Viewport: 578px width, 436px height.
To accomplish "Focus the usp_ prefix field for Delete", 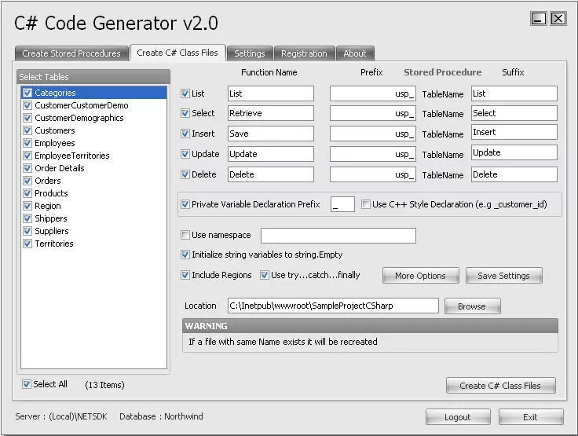I will pos(373,174).
